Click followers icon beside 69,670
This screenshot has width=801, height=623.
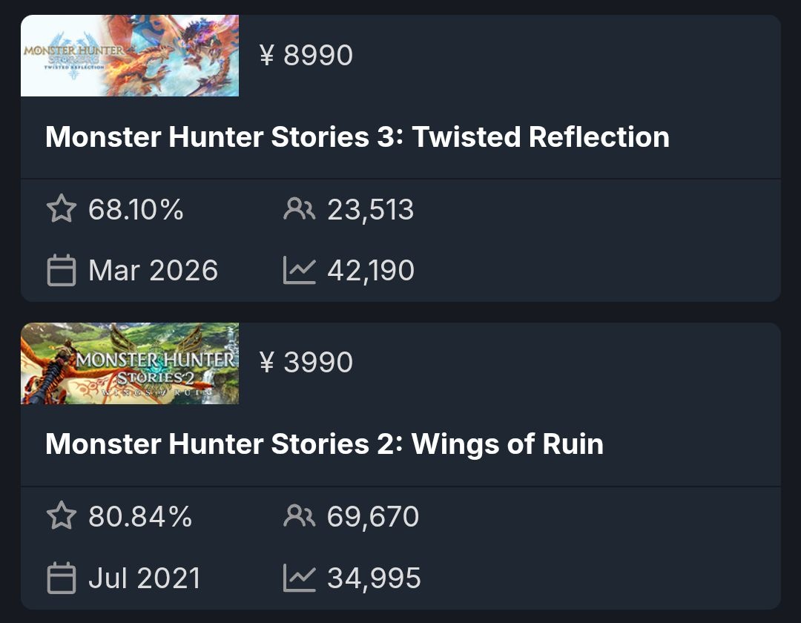pos(299,517)
